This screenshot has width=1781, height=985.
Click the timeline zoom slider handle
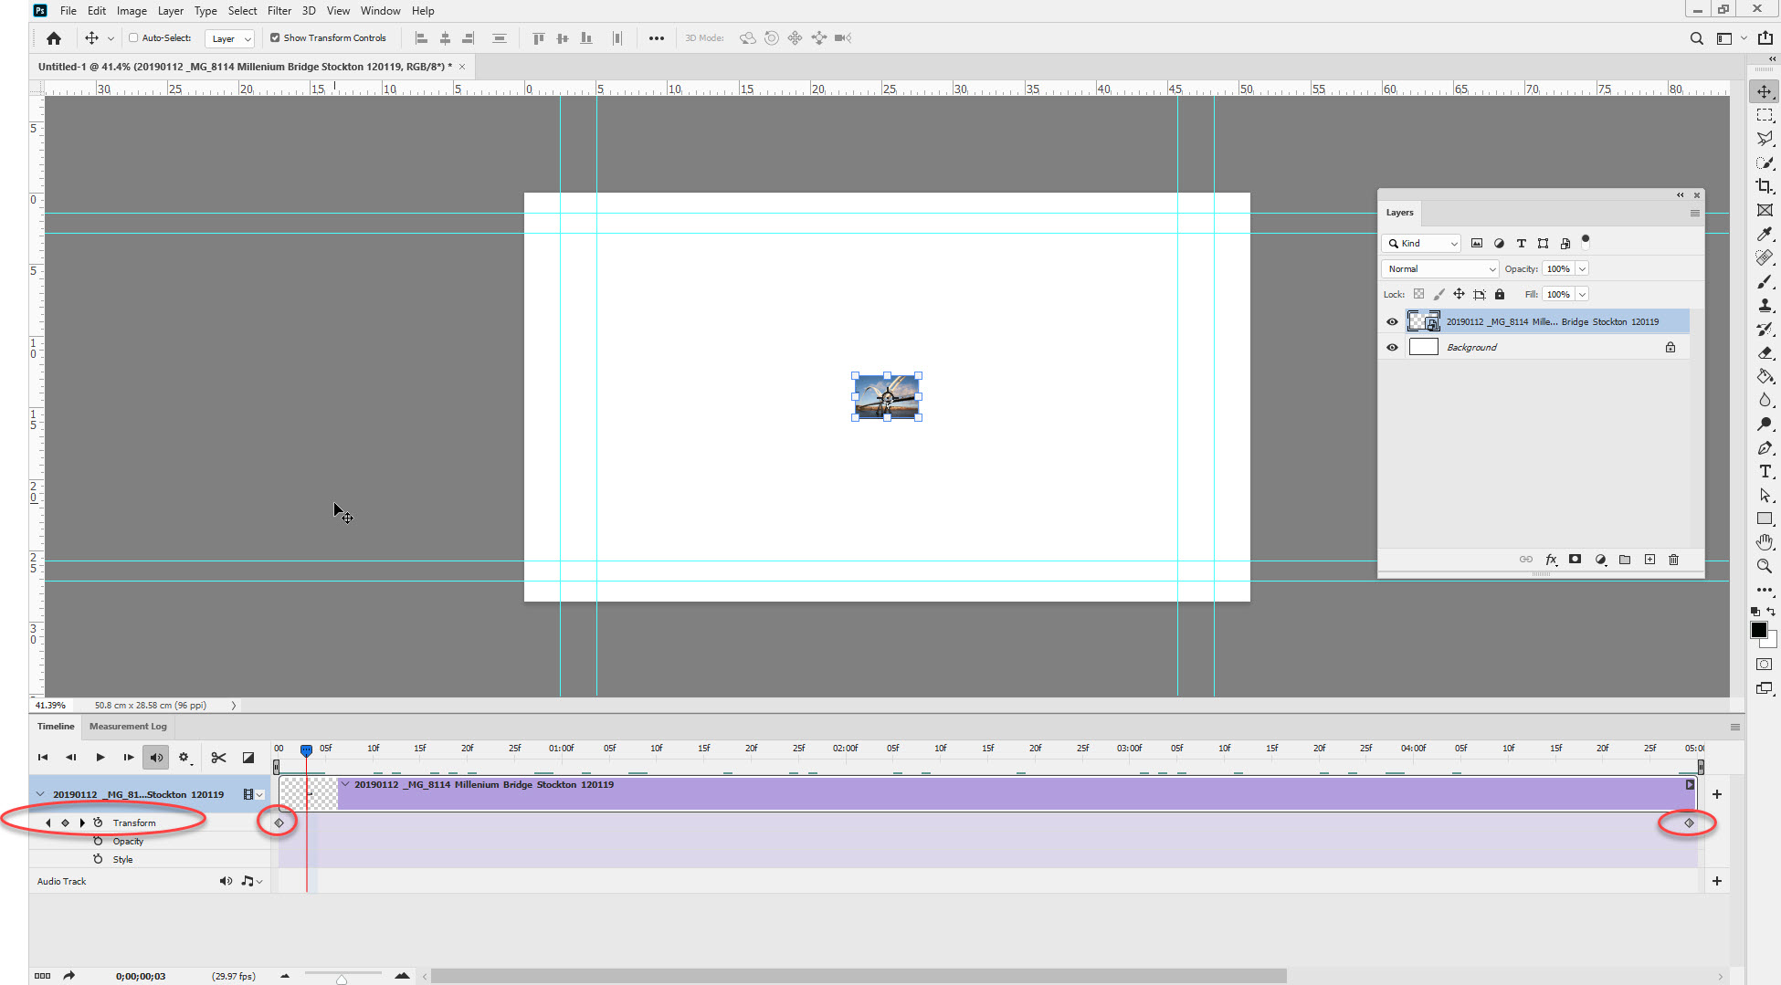click(x=342, y=980)
